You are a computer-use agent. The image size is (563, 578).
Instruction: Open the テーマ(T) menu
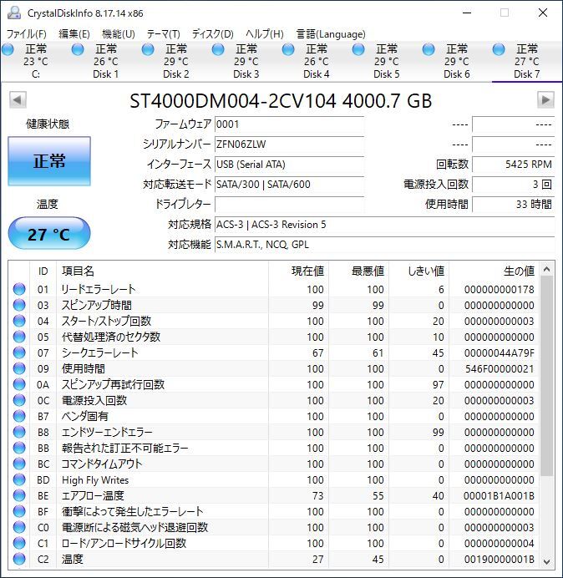pos(164,34)
